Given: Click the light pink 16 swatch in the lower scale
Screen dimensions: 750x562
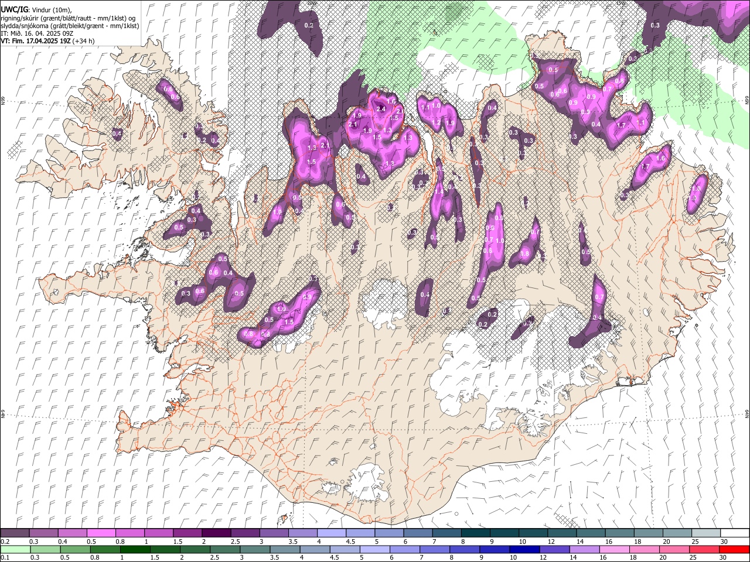Looking at the screenshot, I should point(614,549).
